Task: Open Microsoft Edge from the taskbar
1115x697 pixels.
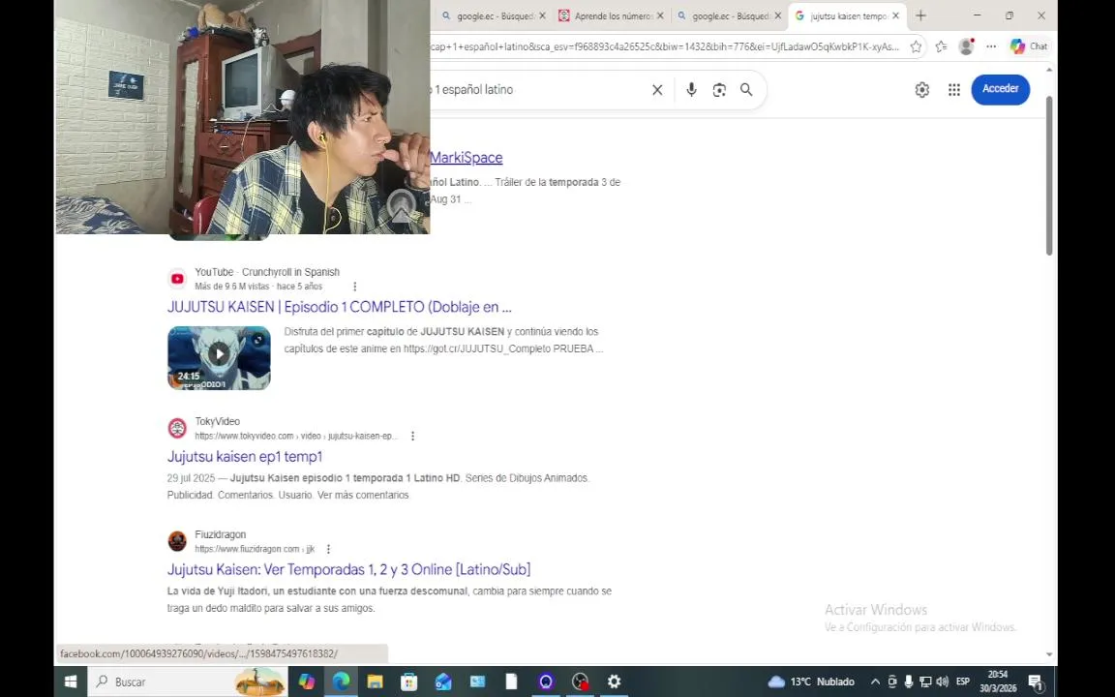Action: pos(341,682)
